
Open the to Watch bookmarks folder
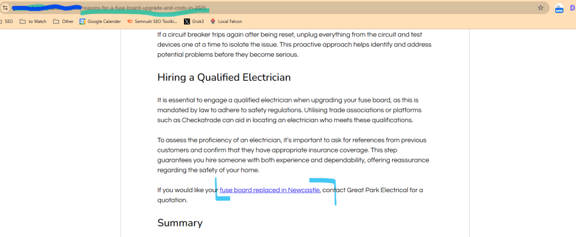click(x=33, y=22)
